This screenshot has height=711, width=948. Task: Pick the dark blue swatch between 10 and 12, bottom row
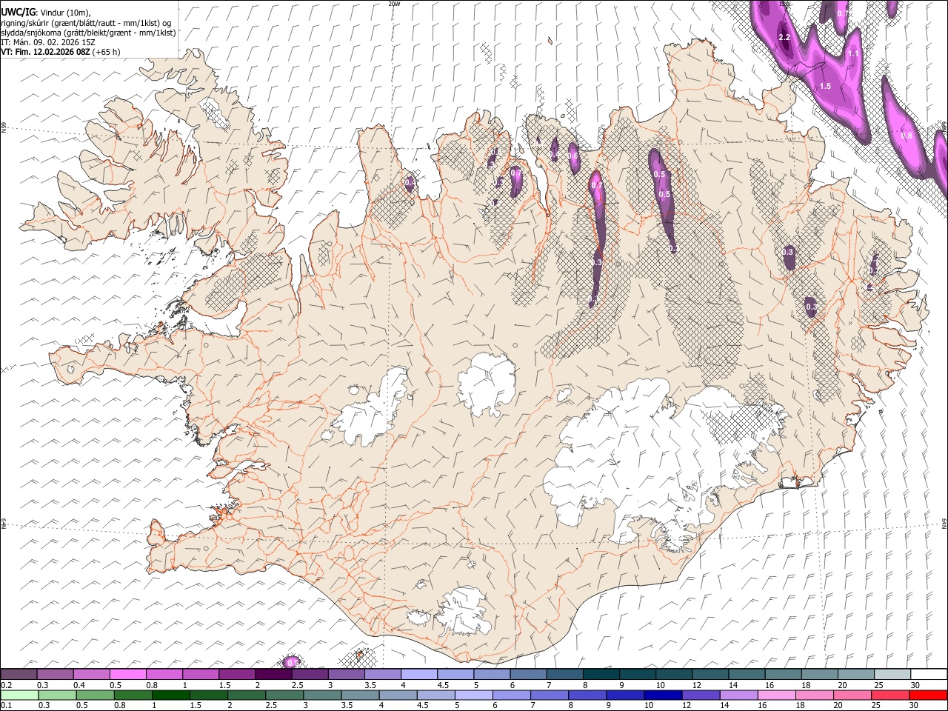(661, 695)
